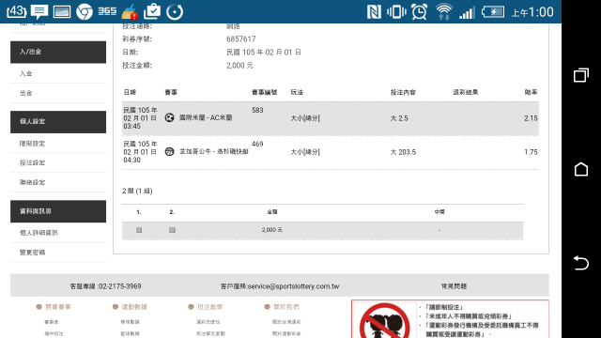Open the 關於台灣運彩 footer link
This screenshot has height=338, width=601.
[x=286, y=322]
